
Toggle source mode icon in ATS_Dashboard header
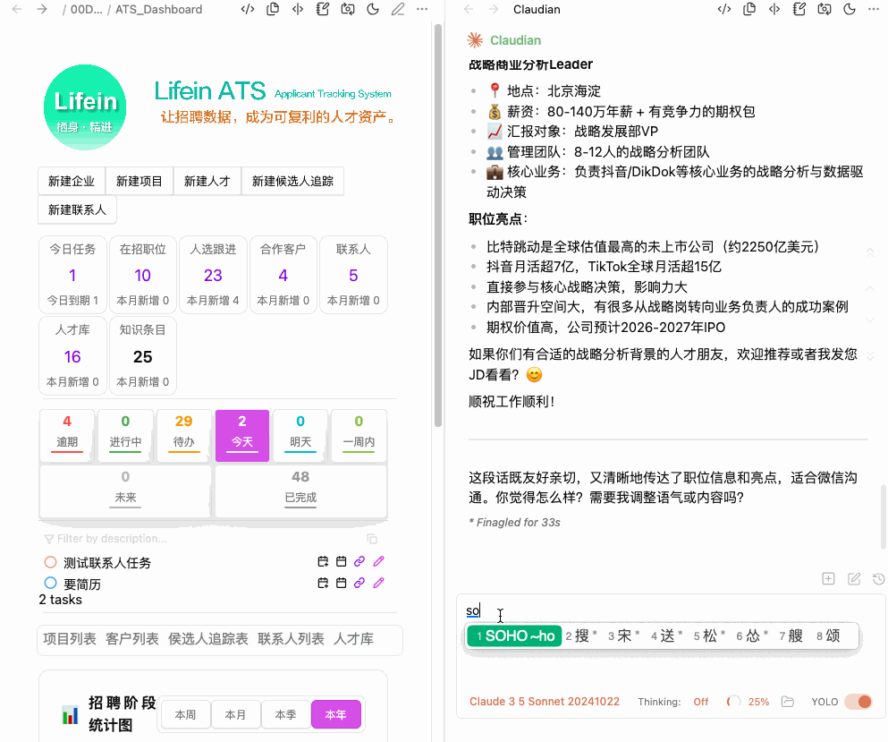248,9
